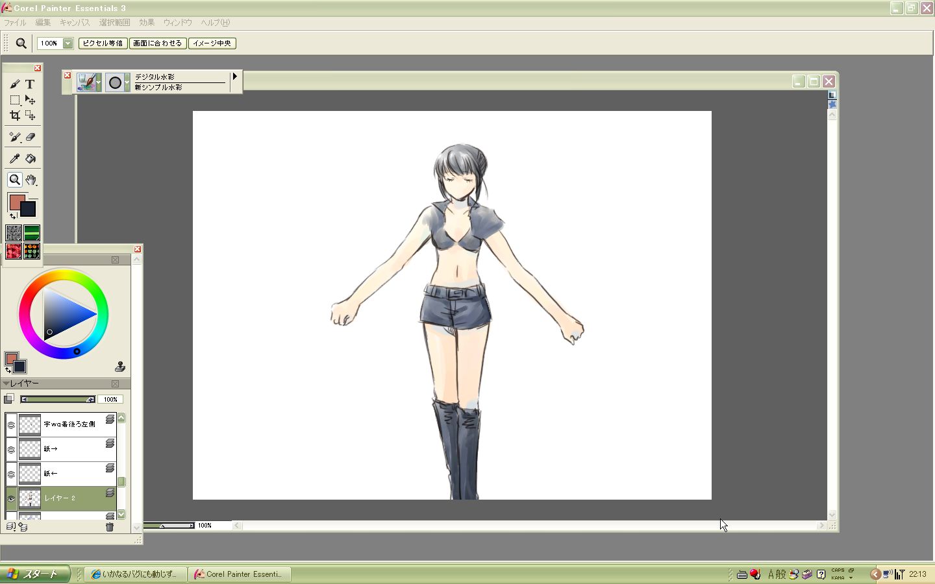Choose the Rectangular Selection tool
Viewport: 935px width, 584px height.
click(14, 100)
